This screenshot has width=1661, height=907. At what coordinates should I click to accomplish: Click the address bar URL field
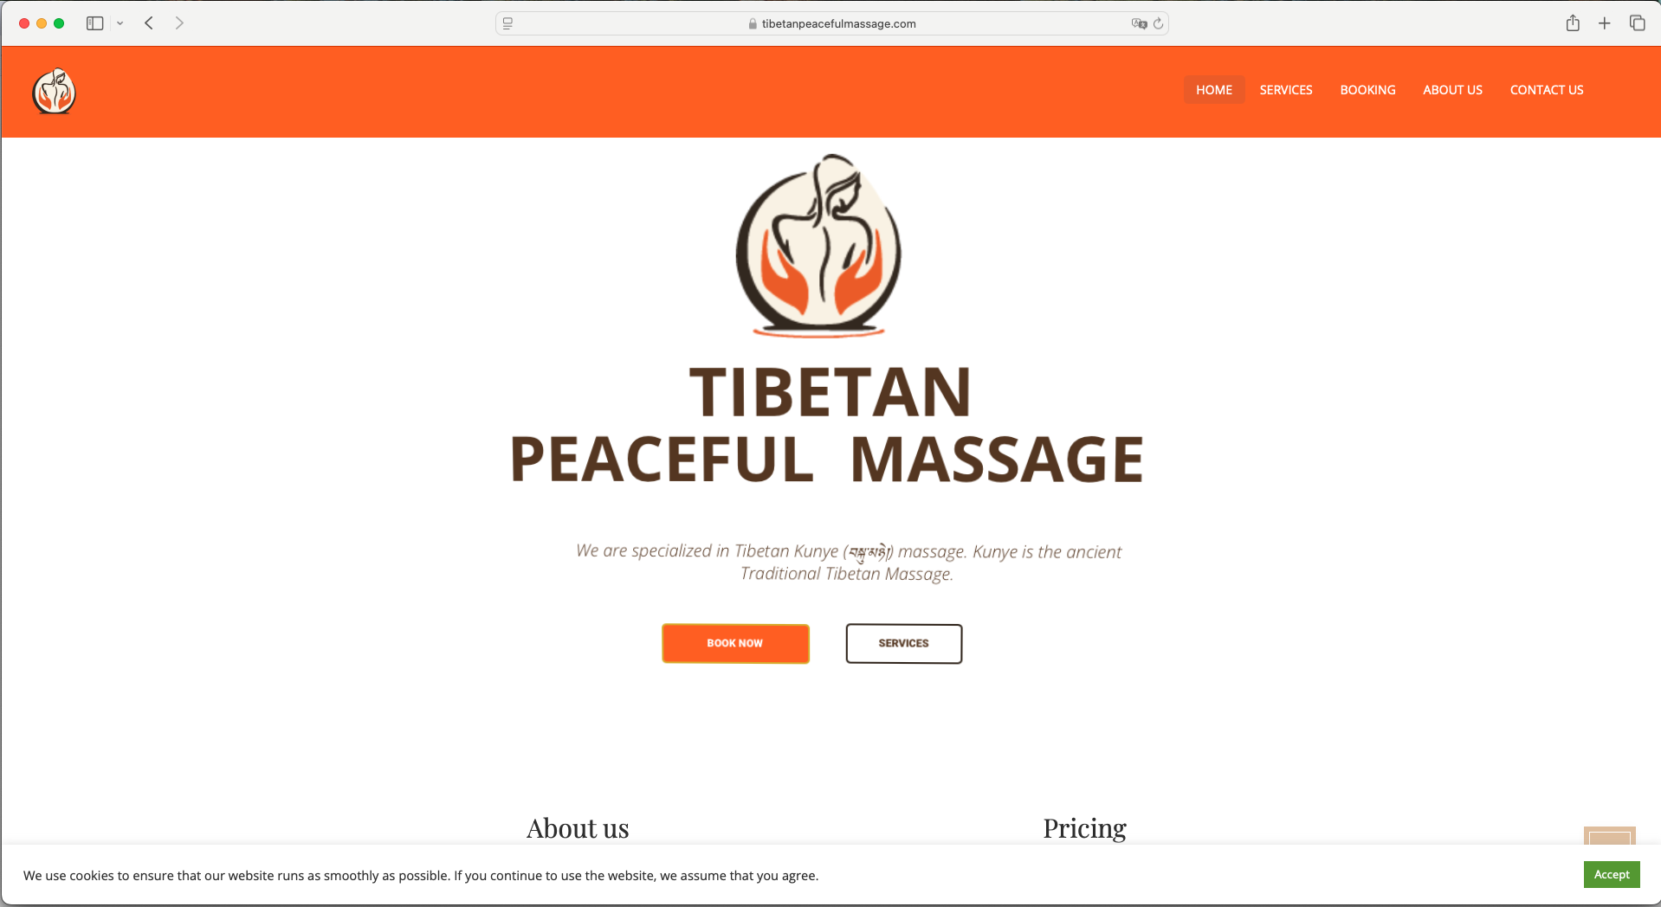[x=831, y=23]
